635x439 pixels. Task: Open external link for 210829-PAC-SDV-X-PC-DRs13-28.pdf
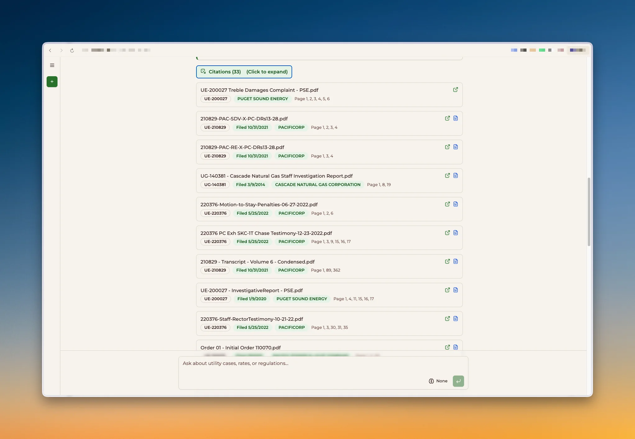tap(447, 118)
